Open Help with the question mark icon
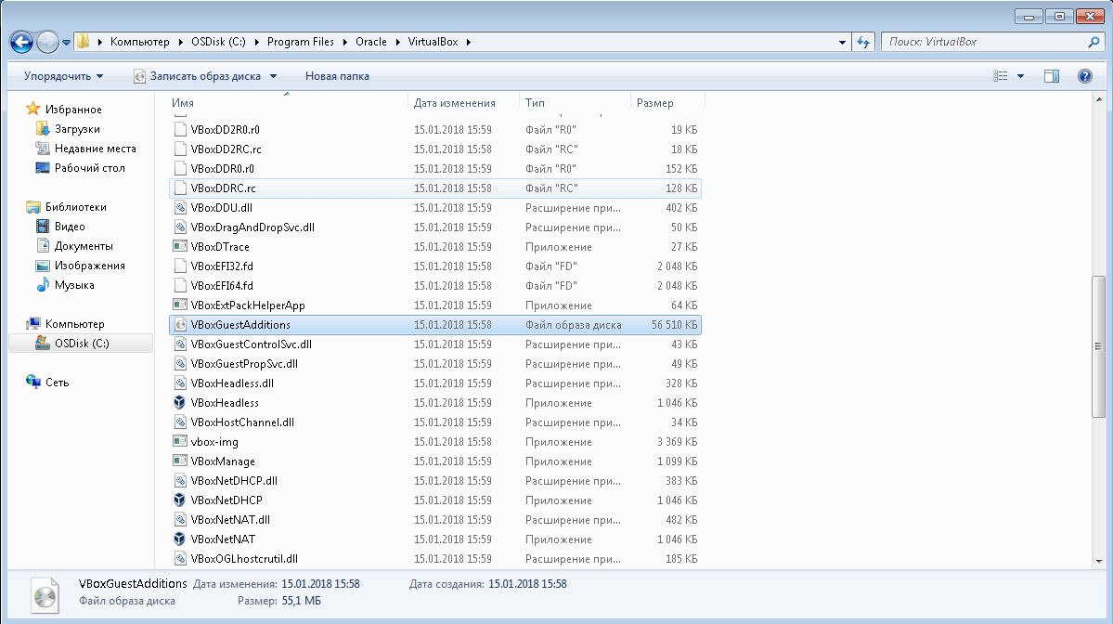Viewport: 1113px width, 624px height. click(x=1084, y=76)
